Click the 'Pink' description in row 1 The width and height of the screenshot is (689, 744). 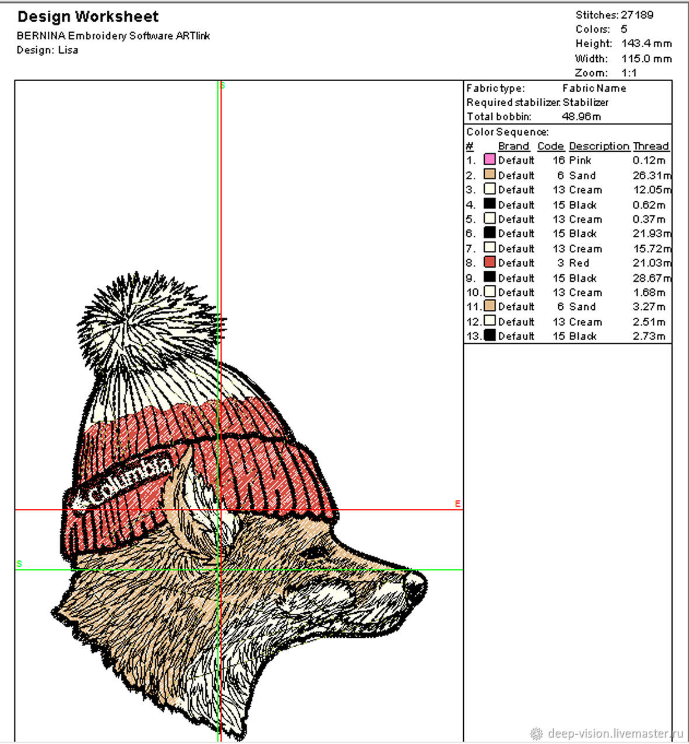coord(580,160)
